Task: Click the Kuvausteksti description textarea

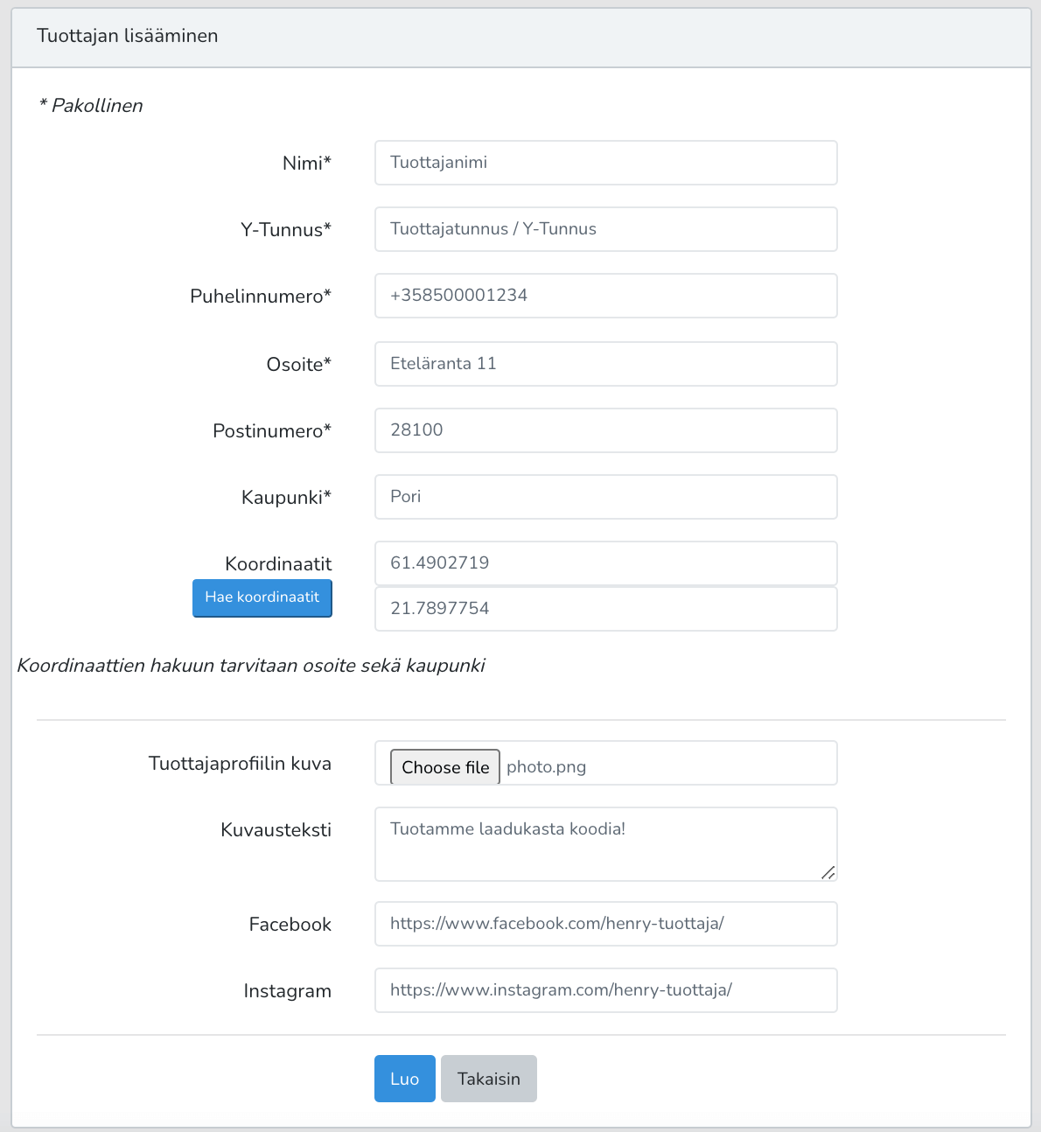Action: 605,844
